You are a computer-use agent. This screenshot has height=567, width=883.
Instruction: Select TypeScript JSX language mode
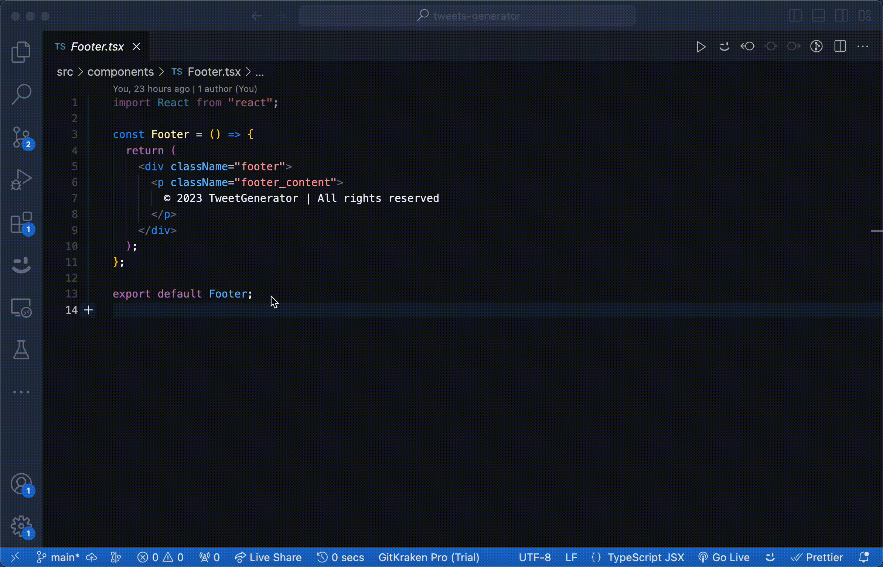(646, 557)
